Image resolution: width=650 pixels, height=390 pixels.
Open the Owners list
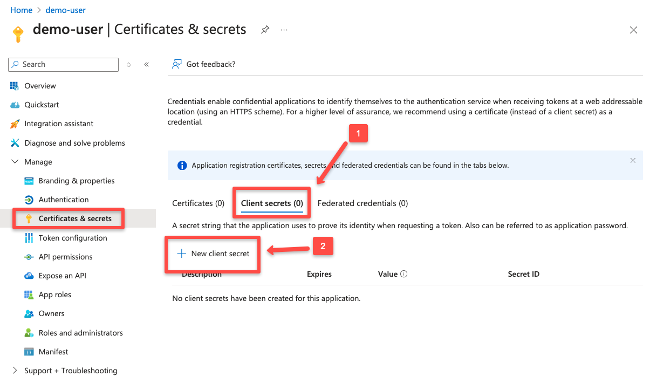point(51,313)
